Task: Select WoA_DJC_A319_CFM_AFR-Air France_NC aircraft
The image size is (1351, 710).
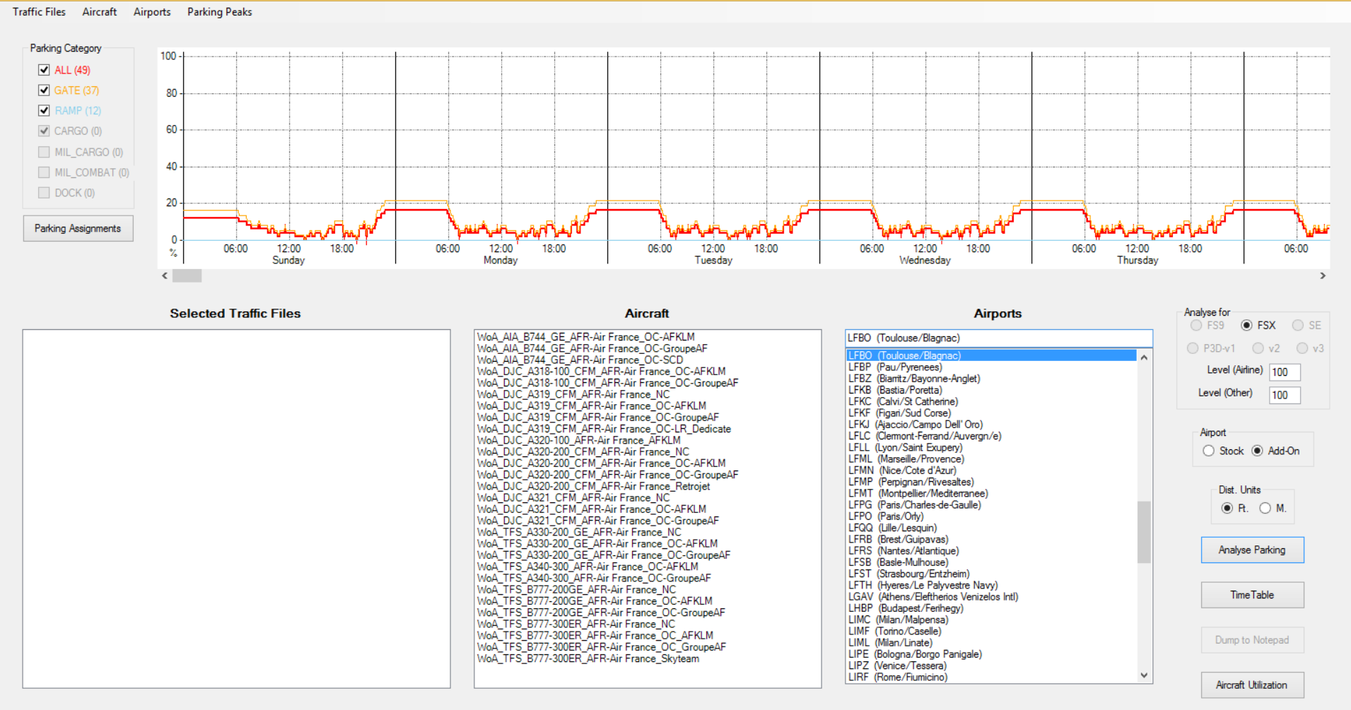Action: point(648,395)
